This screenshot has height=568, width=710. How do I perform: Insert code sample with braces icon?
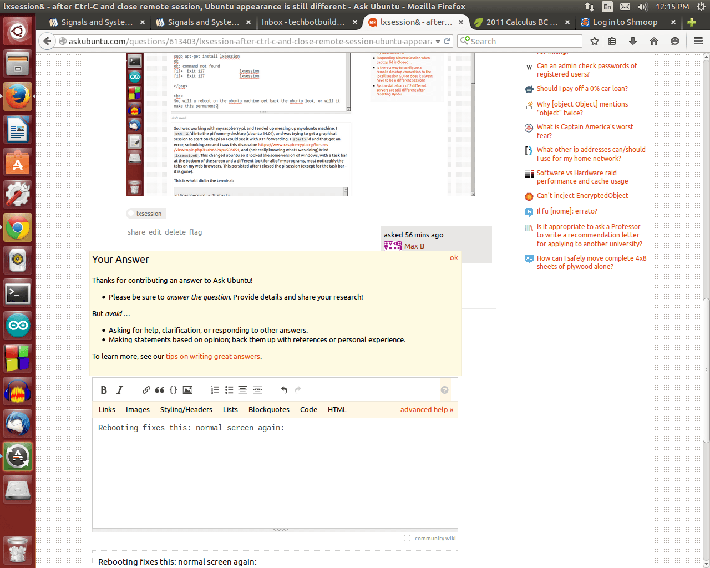174,390
